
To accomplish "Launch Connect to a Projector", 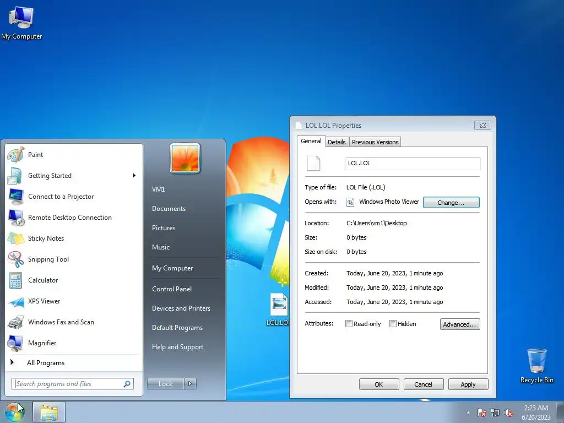I will click(74, 197).
